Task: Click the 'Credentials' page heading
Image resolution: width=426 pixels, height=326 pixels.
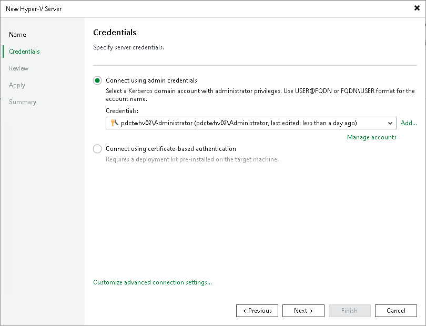Action: [115, 32]
